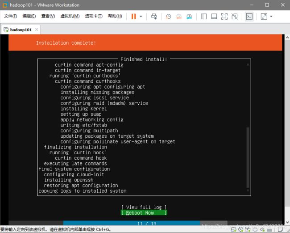Open the 选项卡(T) menu
The image size is (290, 233).
[x=94, y=16]
